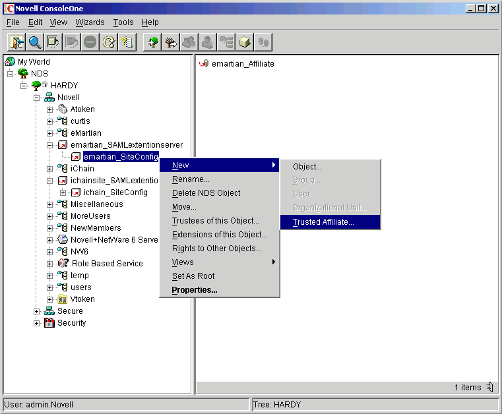Open Properties... from context menu
The width and height of the screenshot is (502, 414).
[219, 289]
